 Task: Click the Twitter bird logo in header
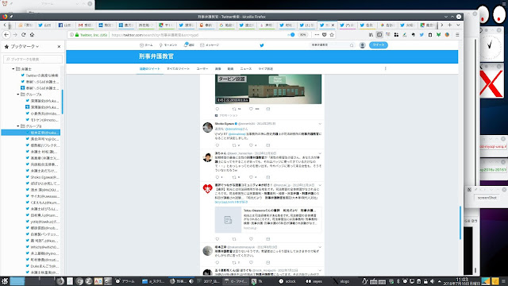pyautogui.click(x=262, y=45)
